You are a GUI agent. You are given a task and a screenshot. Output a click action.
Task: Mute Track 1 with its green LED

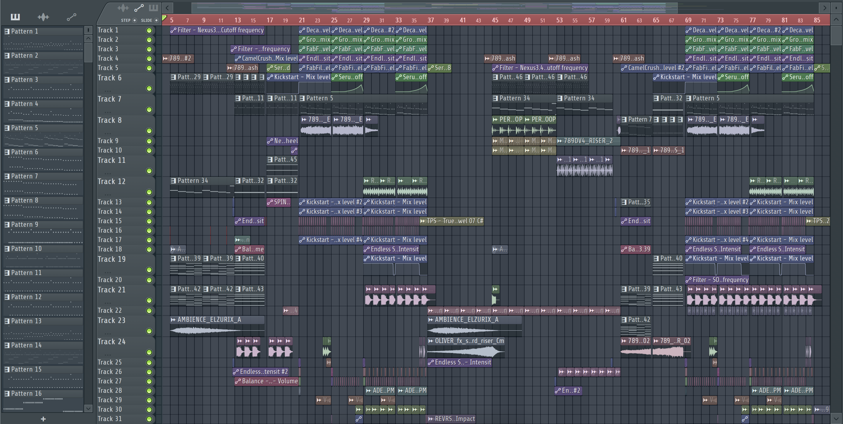pyautogui.click(x=149, y=30)
